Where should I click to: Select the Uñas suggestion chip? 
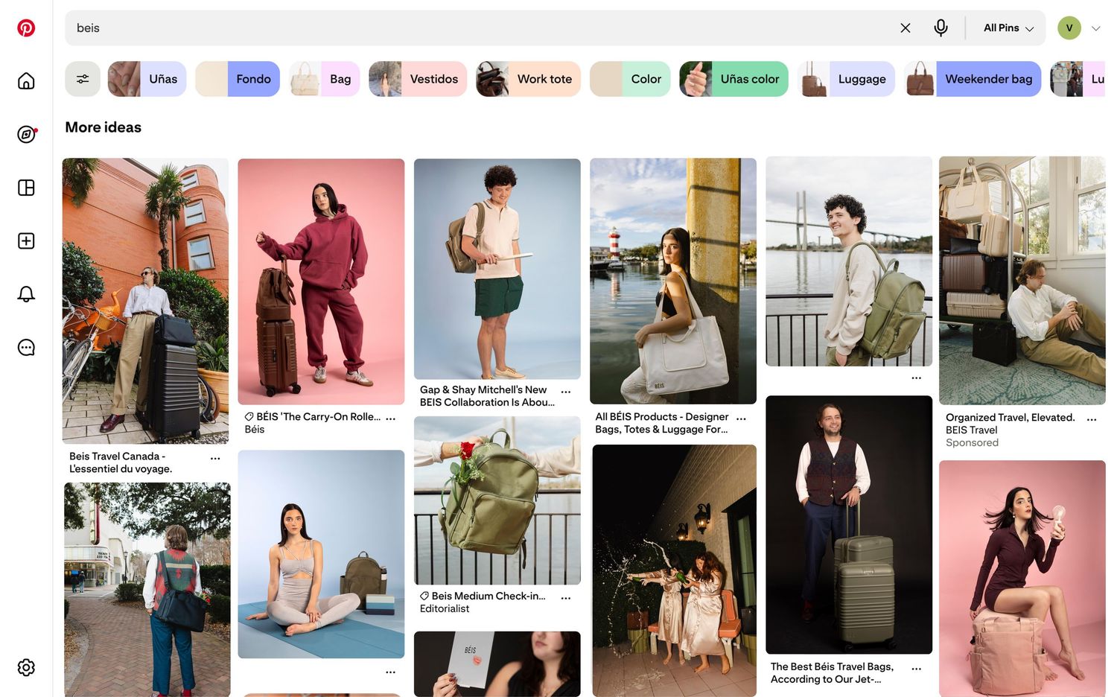tap(147, 79)
